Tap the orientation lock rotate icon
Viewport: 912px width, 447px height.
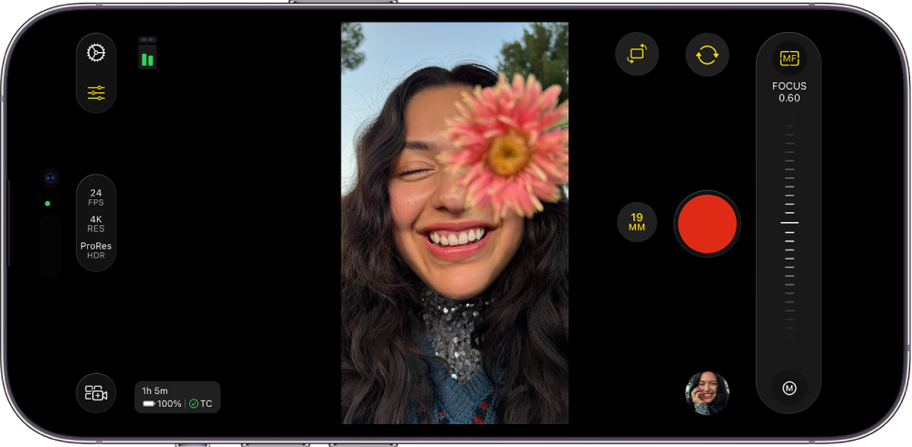[x=637, y=54]
